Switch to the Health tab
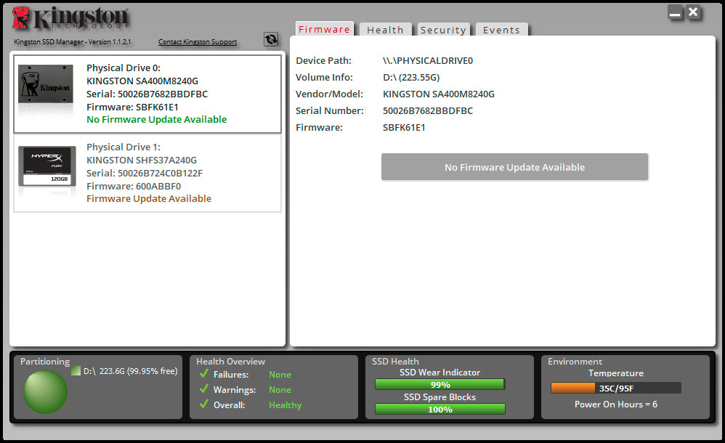Viewport: 725px width, 443px height. [x=385, y=30]
